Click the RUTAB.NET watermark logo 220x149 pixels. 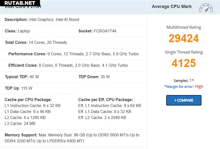pos(20,3)
